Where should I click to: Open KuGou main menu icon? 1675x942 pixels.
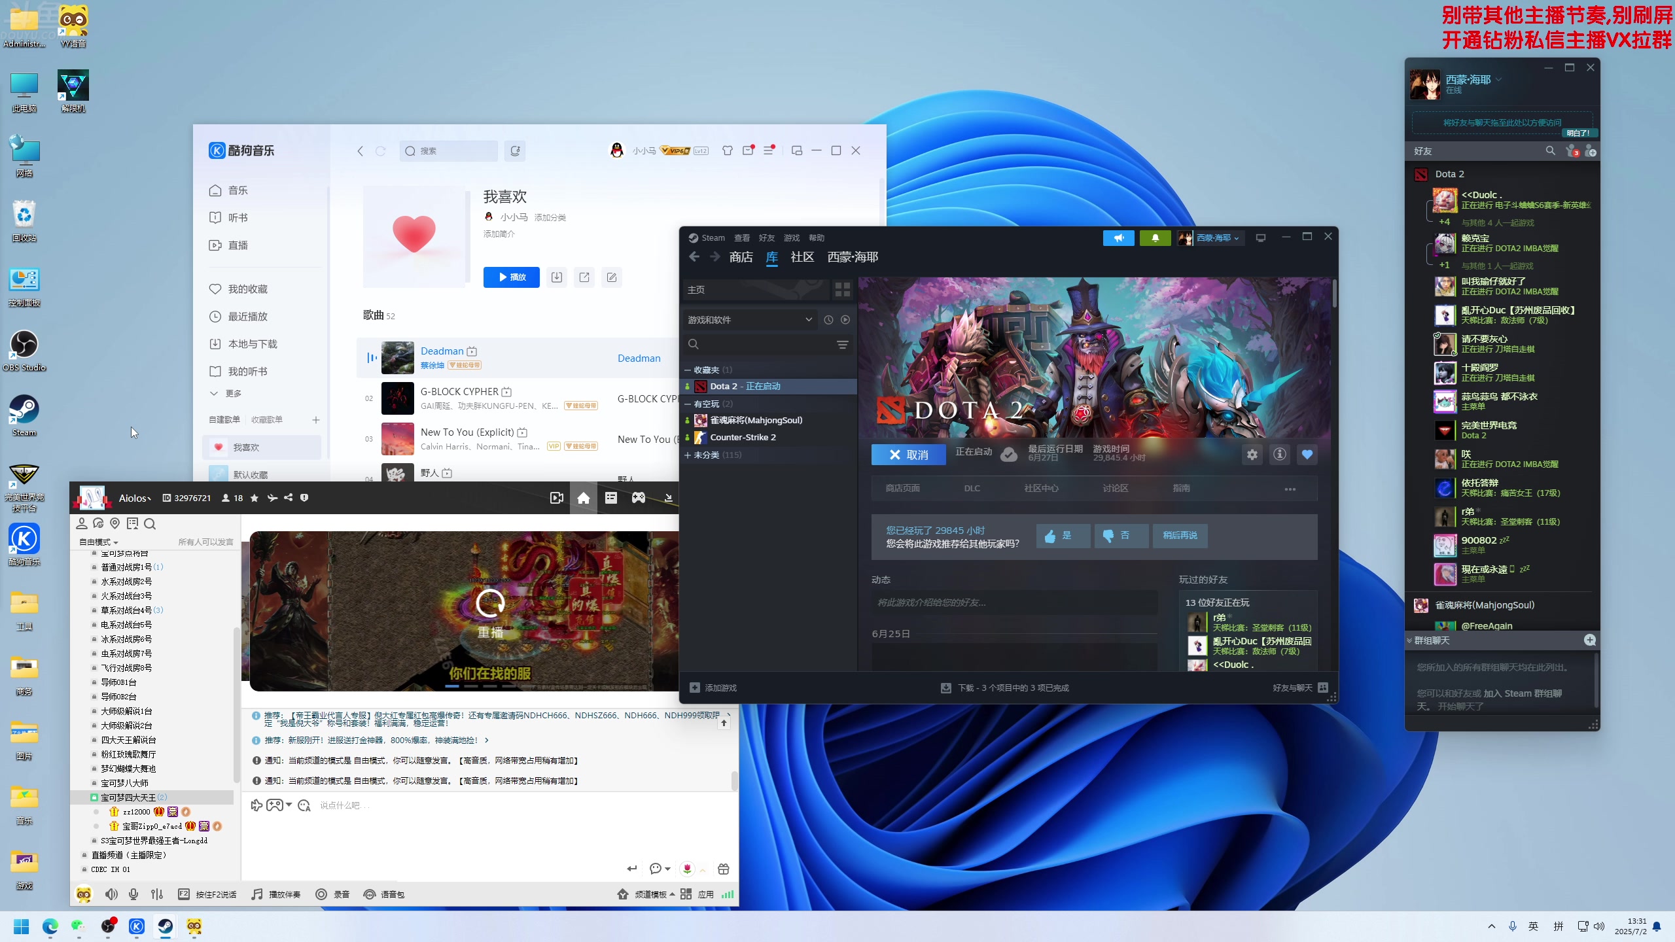click(769, 150)
